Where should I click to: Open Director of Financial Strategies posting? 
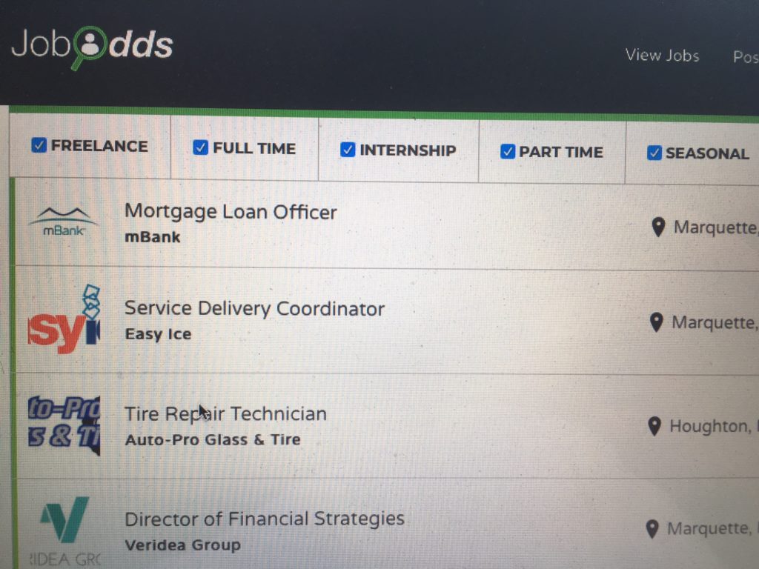[x=264, y=519]
